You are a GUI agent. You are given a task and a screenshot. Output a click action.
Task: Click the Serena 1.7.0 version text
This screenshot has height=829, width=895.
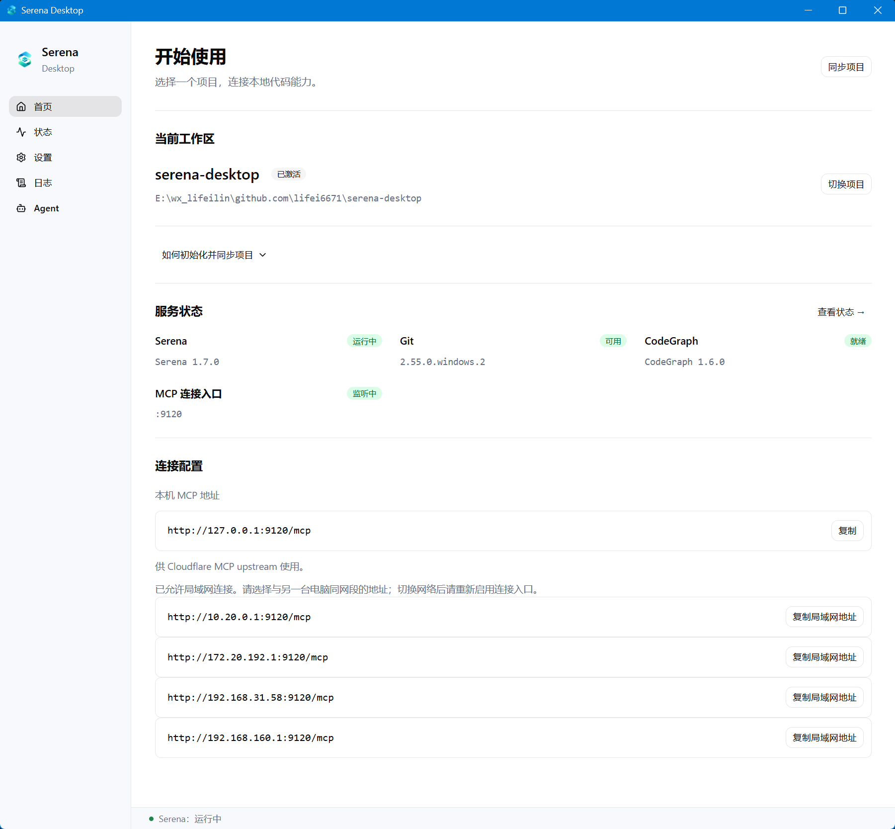[187, 362]
